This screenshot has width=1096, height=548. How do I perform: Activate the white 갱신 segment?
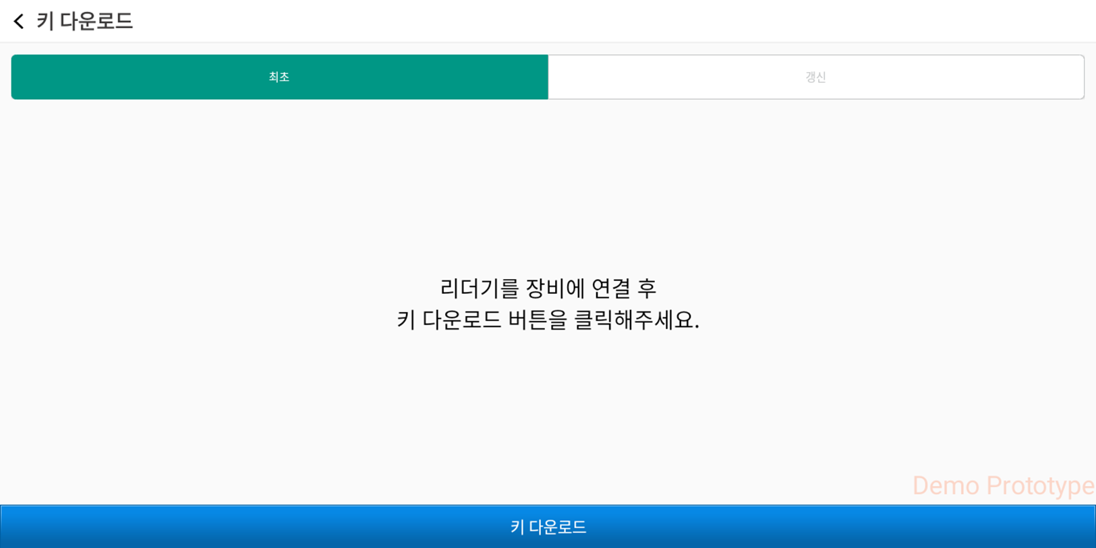815,77
